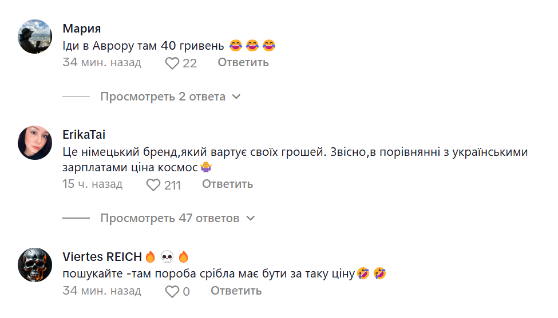Expand 'Просмотреть 47 ответов' replies
This screenshot has height=318, width=558.
tap(169, 218)
